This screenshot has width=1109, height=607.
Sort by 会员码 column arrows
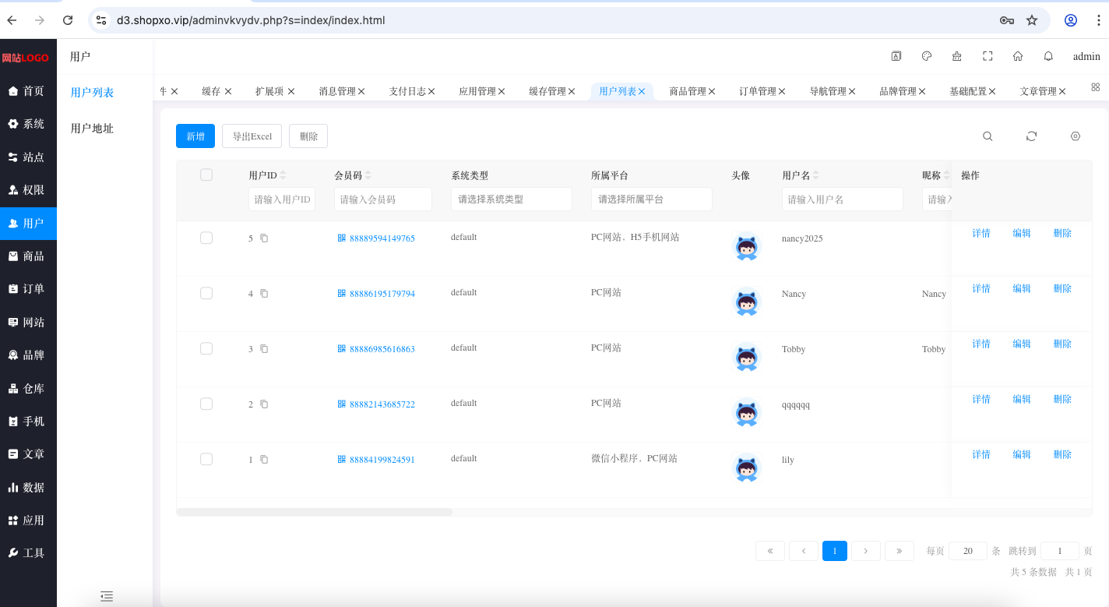(x=368, y=175)
